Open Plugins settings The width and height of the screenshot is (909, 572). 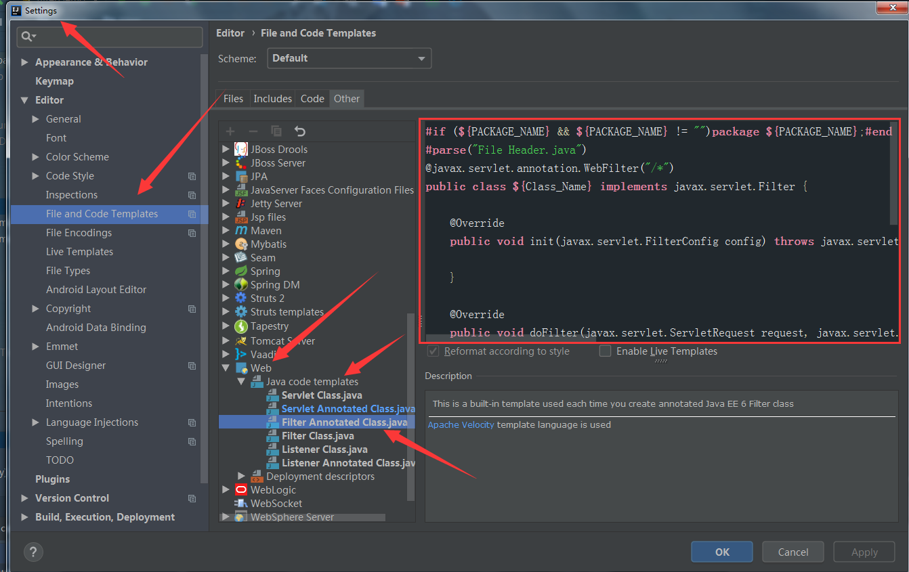coord(52,479)
